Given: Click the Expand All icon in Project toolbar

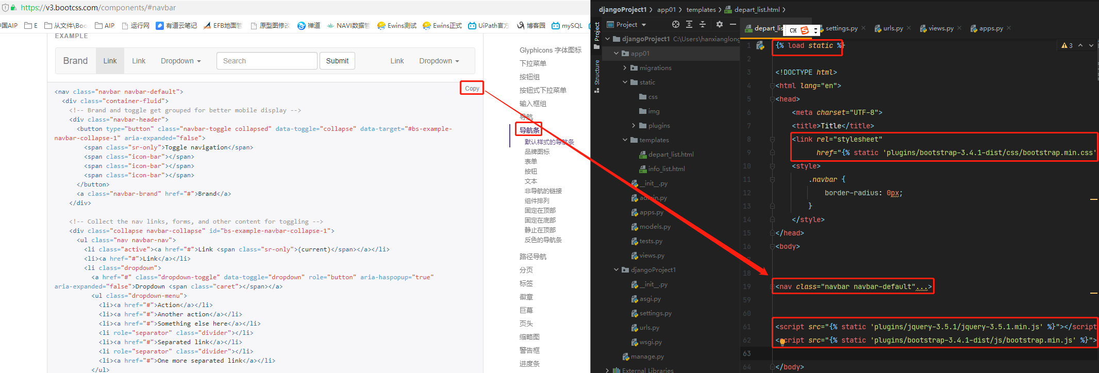Looking at the screenshot, I should [x=689, y=24].
